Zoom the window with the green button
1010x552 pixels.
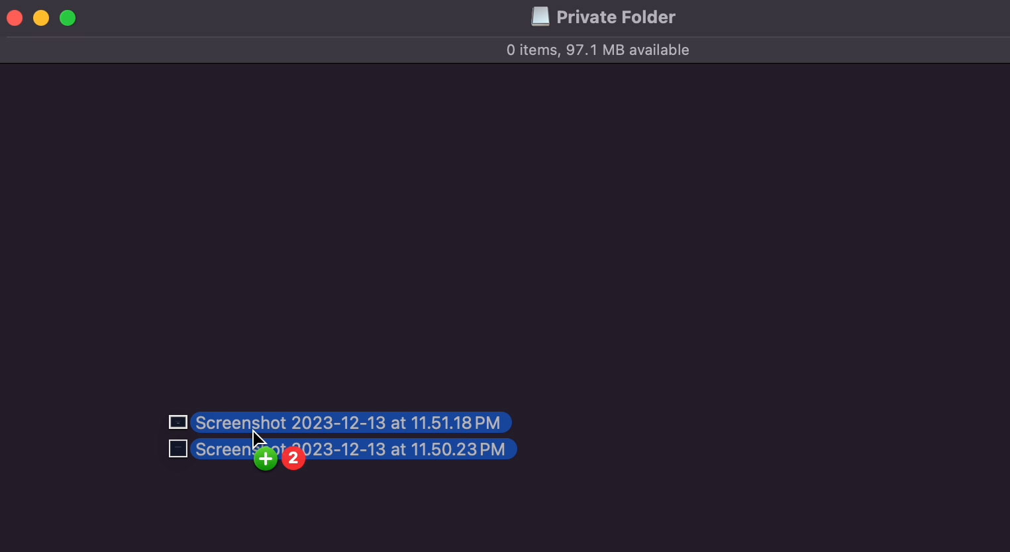68,18
